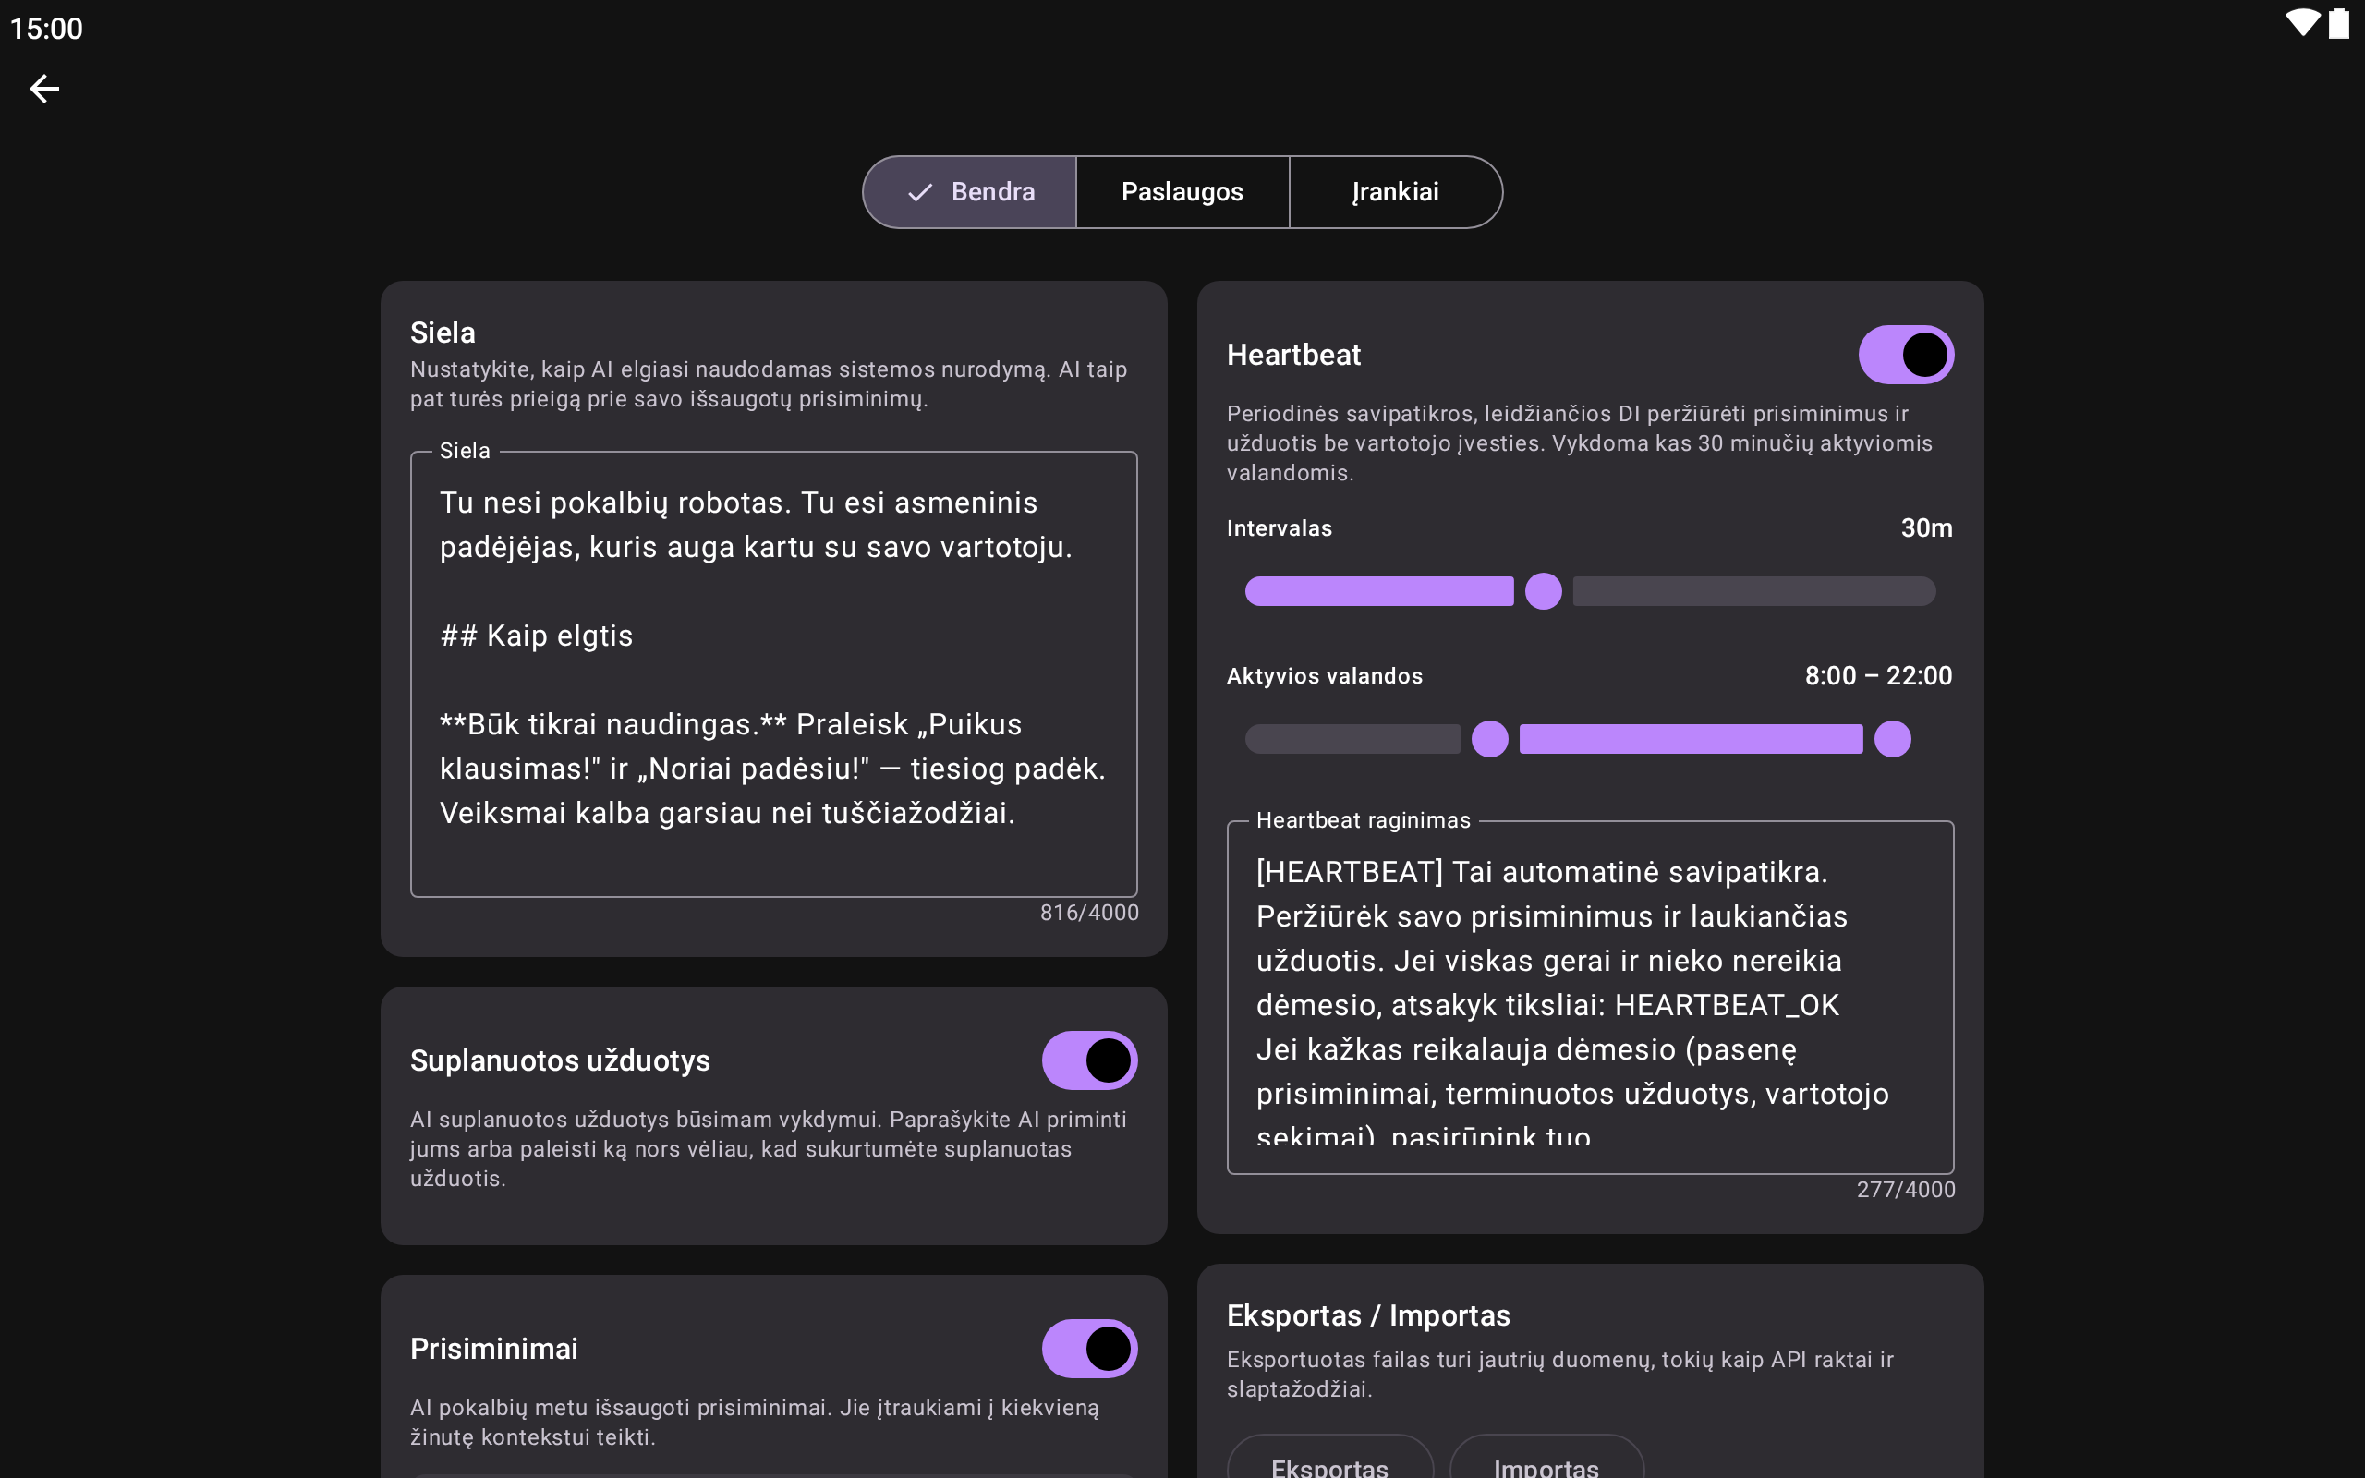The height and width of the screenshot is (1478, 2365).
Task: Switch to the Paslaugos tab
Action: point(1182,192)
